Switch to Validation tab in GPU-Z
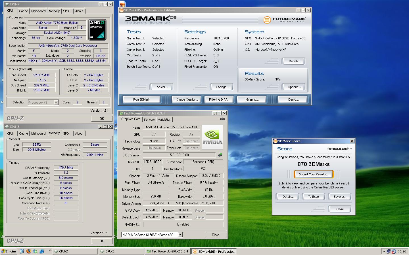 pos(164,120)
